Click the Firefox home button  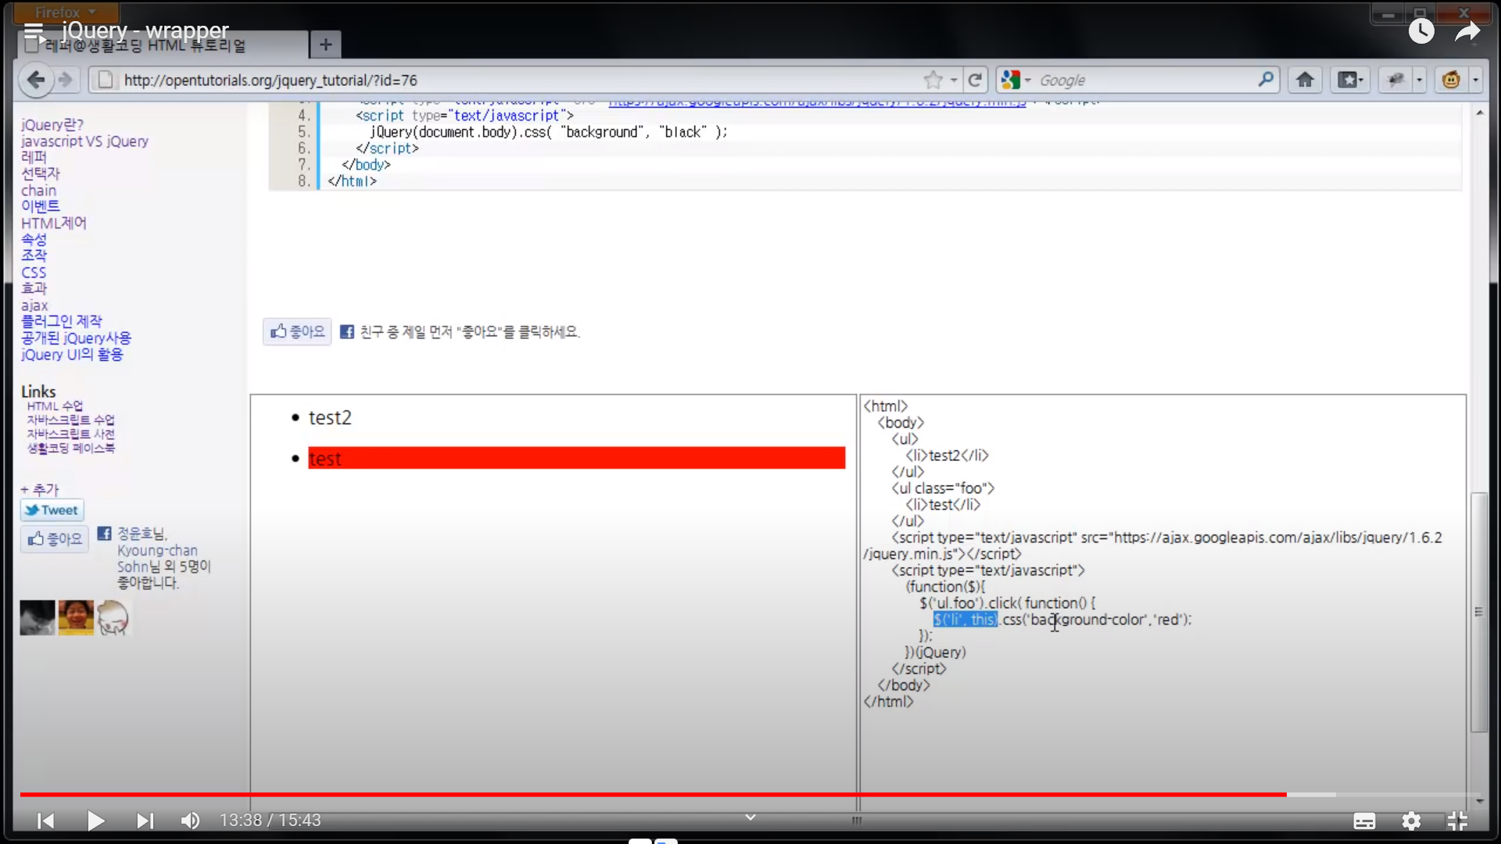tap(1305, 80)
